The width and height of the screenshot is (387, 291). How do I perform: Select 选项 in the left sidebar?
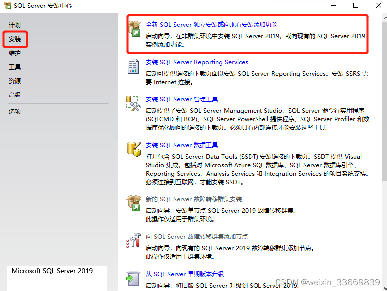pyautogui.click(x=15, y=112)
